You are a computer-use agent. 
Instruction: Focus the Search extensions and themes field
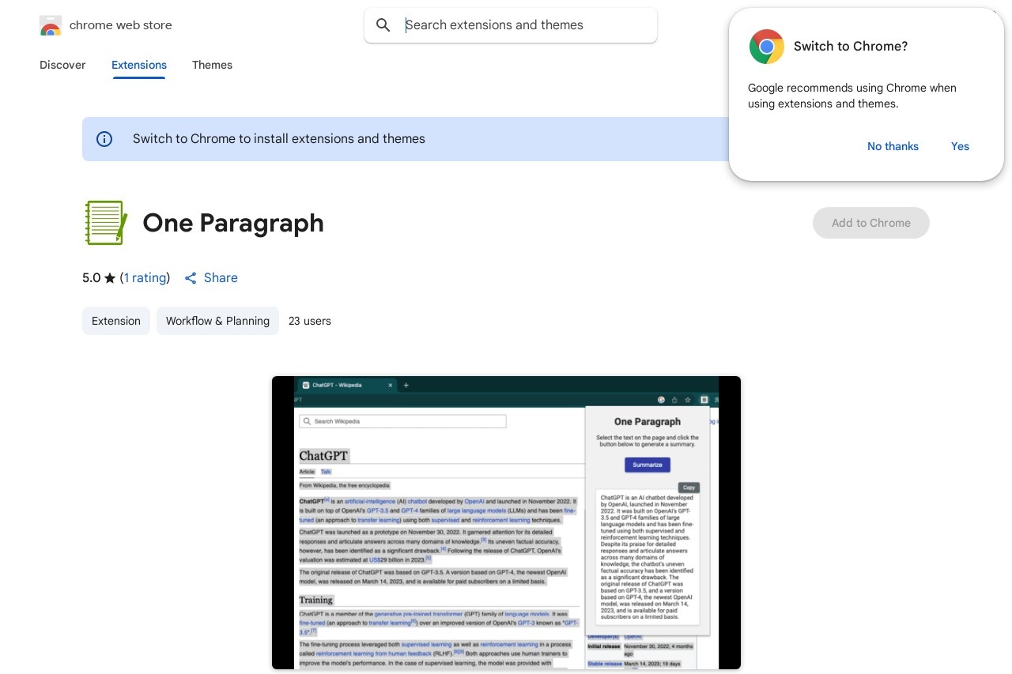tap(511, 25)
